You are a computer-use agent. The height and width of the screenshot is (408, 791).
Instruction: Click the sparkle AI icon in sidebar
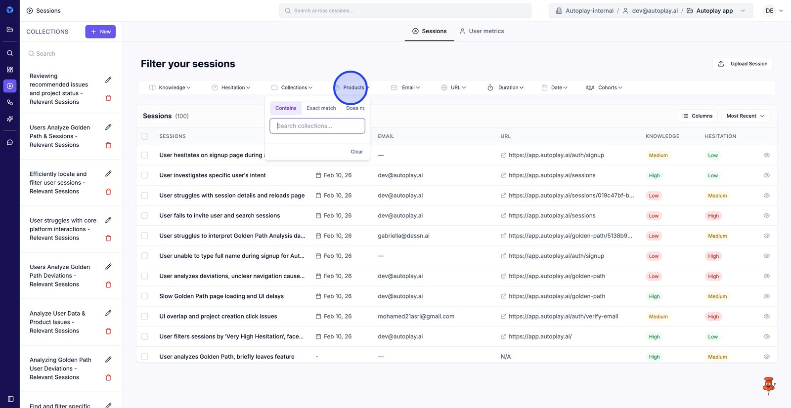[x=10, y=119]
